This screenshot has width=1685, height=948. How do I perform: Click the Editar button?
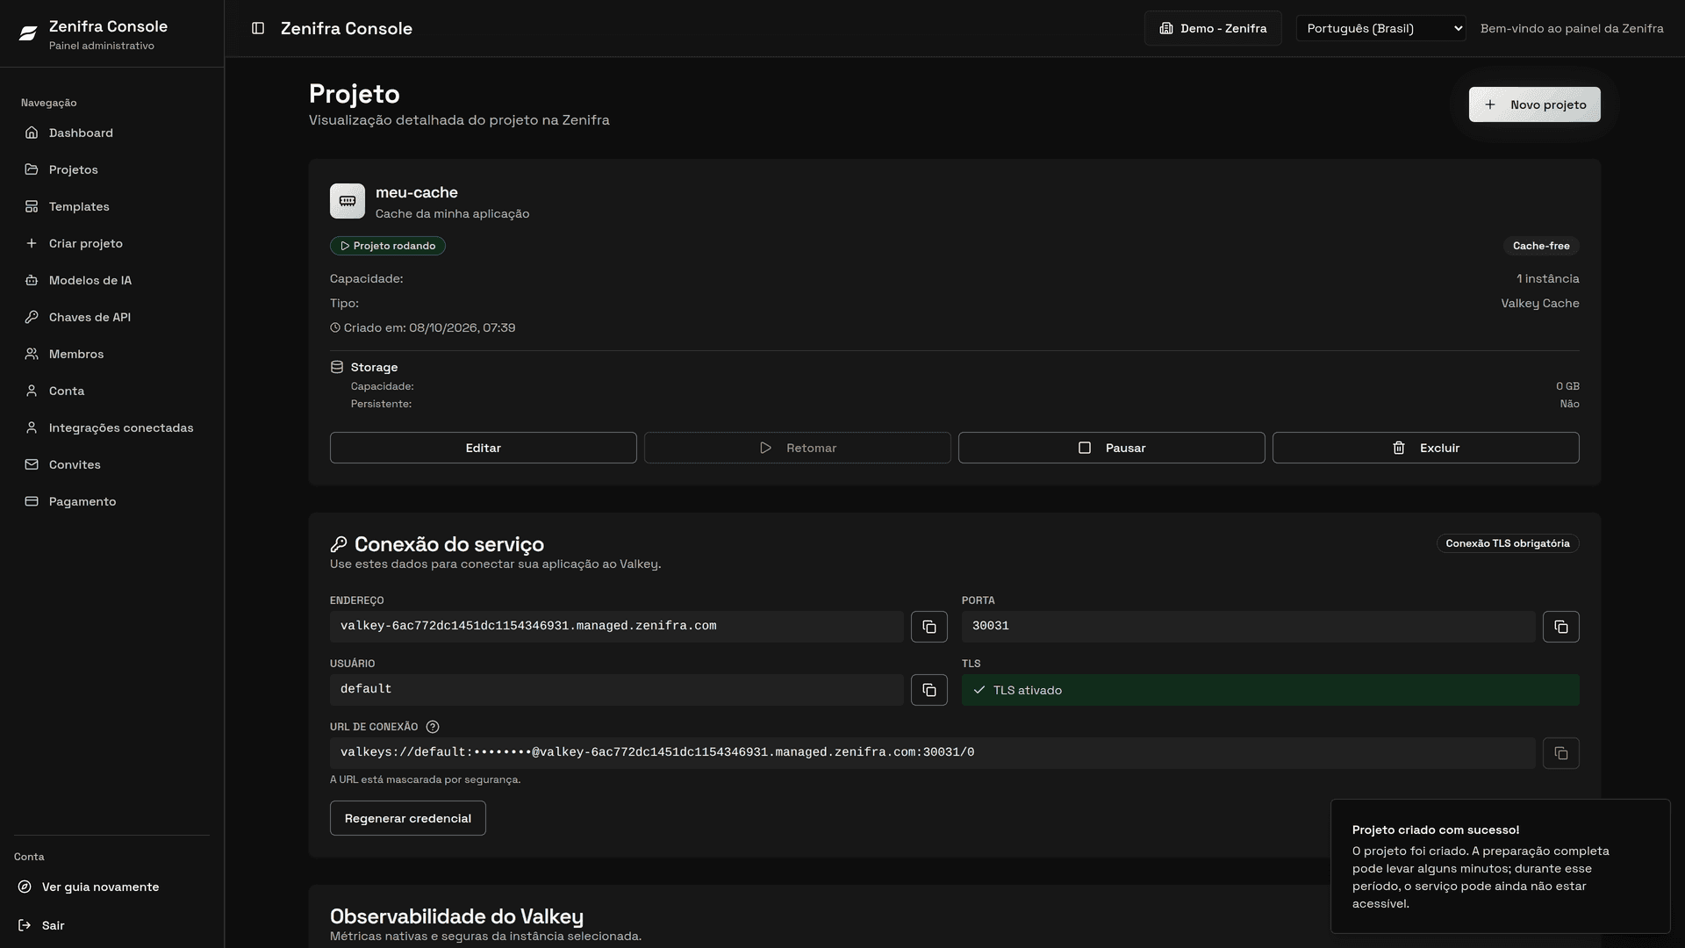click(x=483, y=448)
